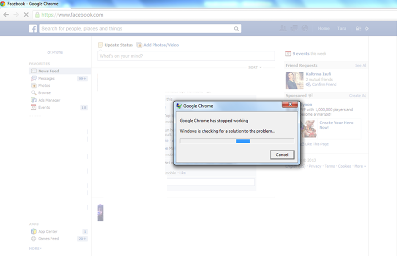Click What's on your mind field
This screenshot has width=397, height=256.
[186, 56]
